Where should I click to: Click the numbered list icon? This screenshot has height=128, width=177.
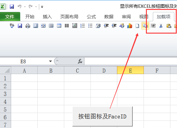pos(83,26)
